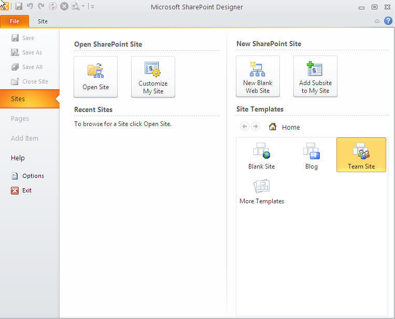The height and width of the screenshot is (319, 395).
Task: Click the Home breadcrumb text
Action: (x=291, y=127)
